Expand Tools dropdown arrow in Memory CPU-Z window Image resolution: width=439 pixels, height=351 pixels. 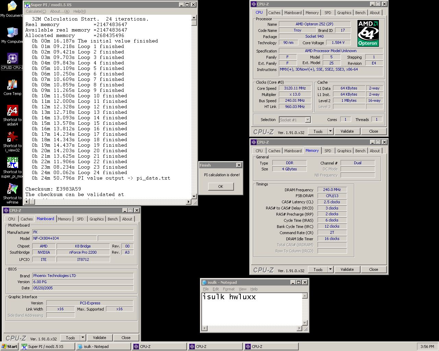(x=330, y=269)
